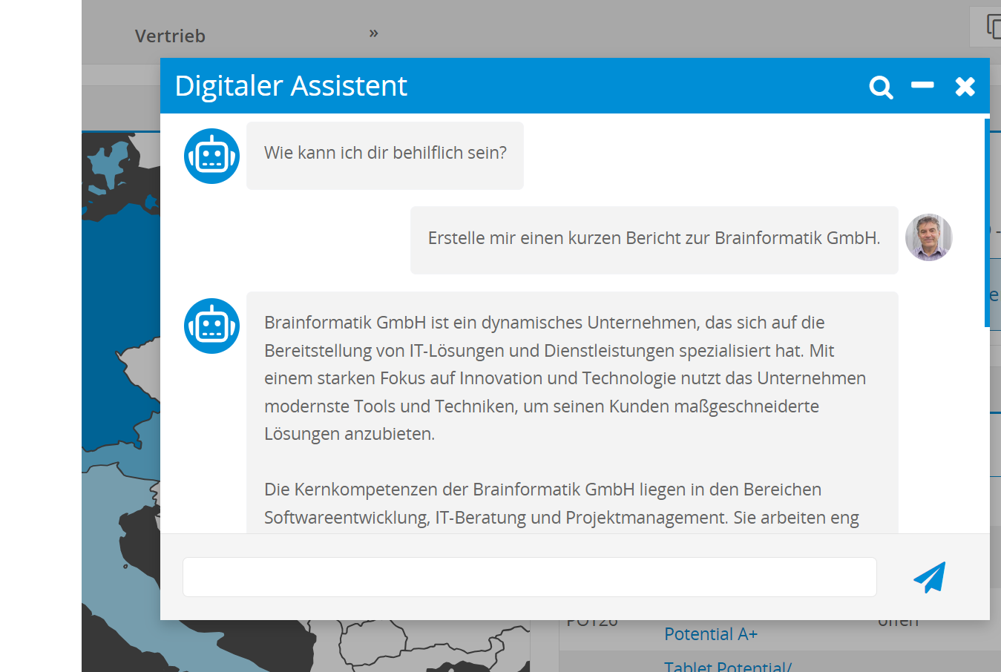Open search in Digitaler Assistent header

(881, 87)
